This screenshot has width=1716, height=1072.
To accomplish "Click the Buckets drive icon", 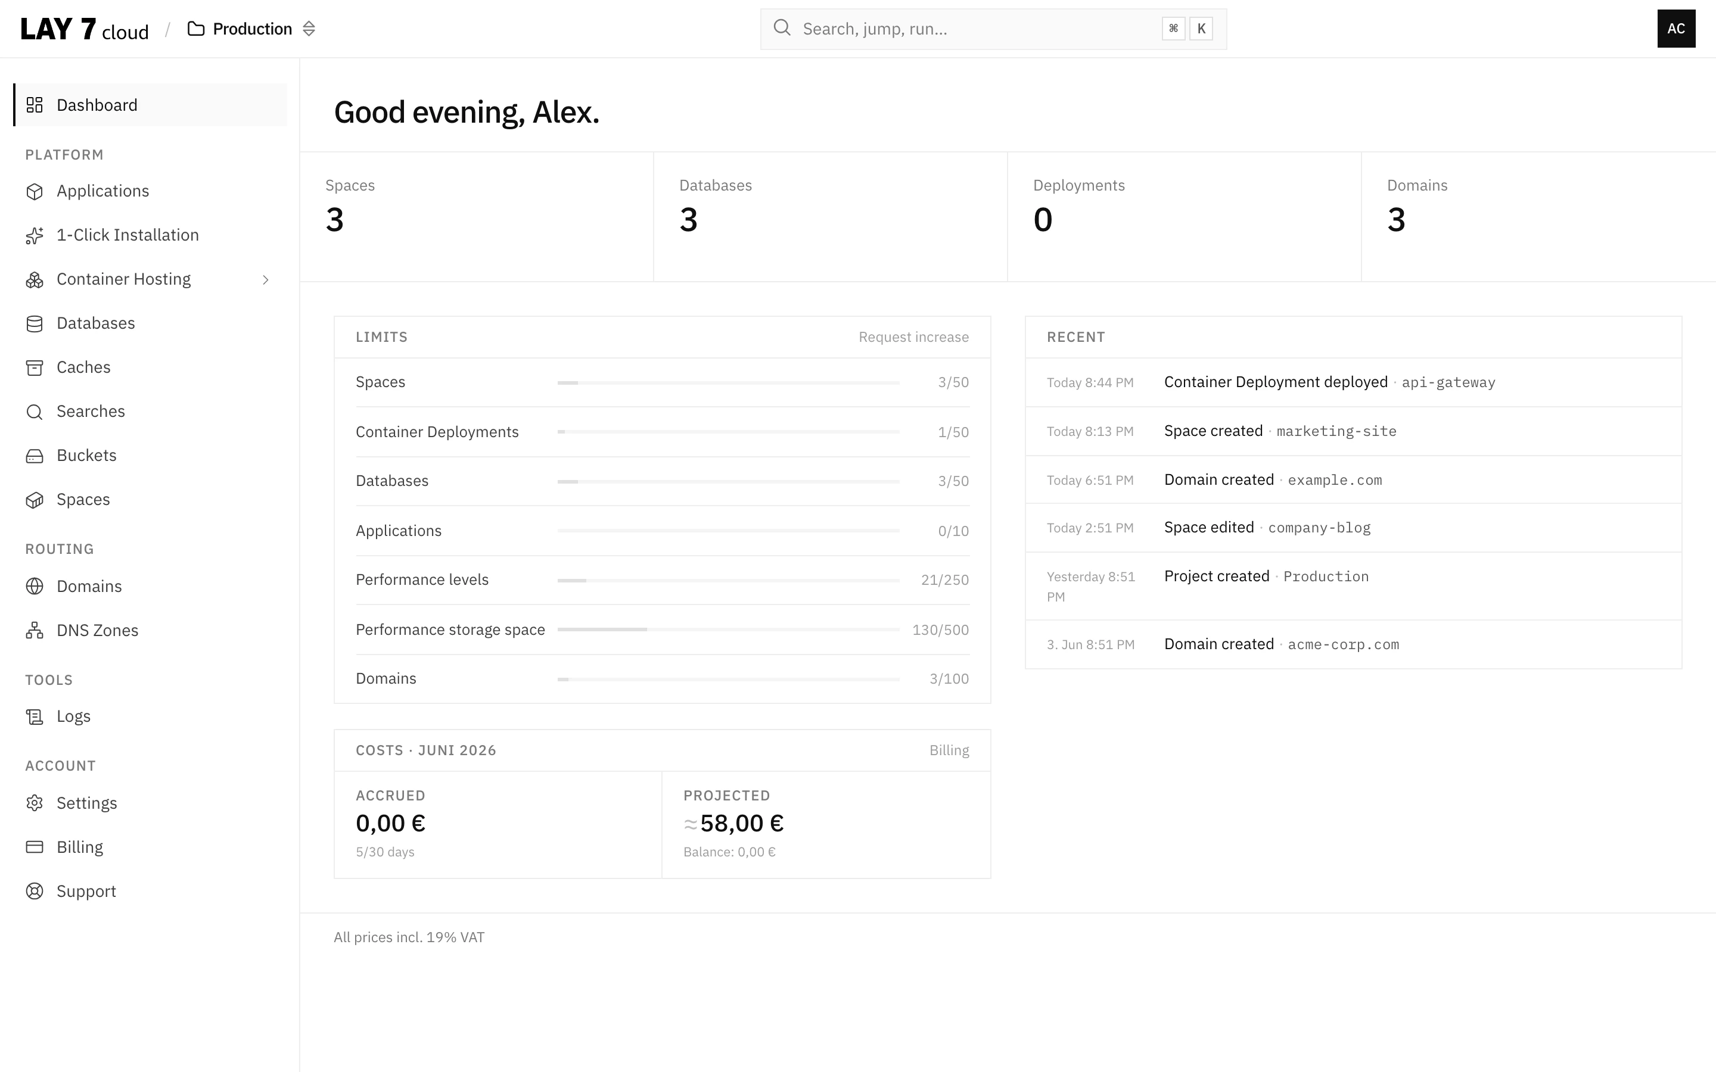I will pyautogui.click(x=34, y=456).
